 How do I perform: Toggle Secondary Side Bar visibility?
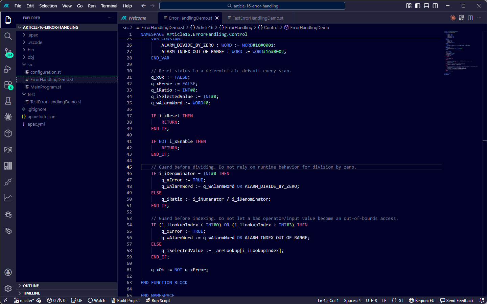(435, 6)
